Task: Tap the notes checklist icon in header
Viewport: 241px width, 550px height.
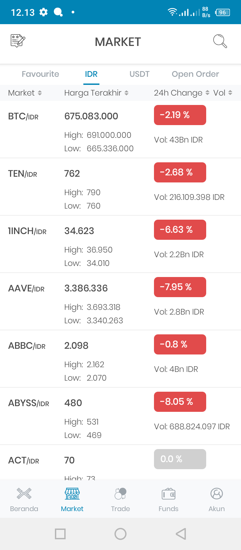Action: point(18,41)
